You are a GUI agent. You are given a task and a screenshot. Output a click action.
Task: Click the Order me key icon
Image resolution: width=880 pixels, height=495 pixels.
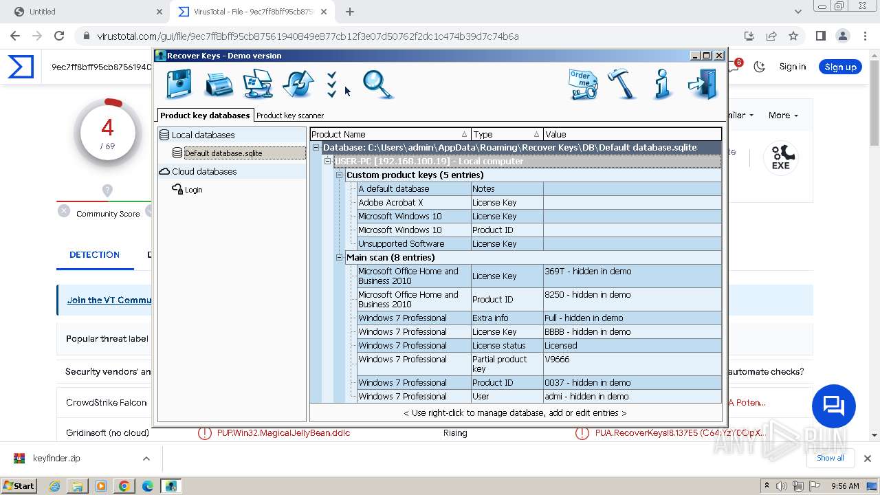coord(583,84)
